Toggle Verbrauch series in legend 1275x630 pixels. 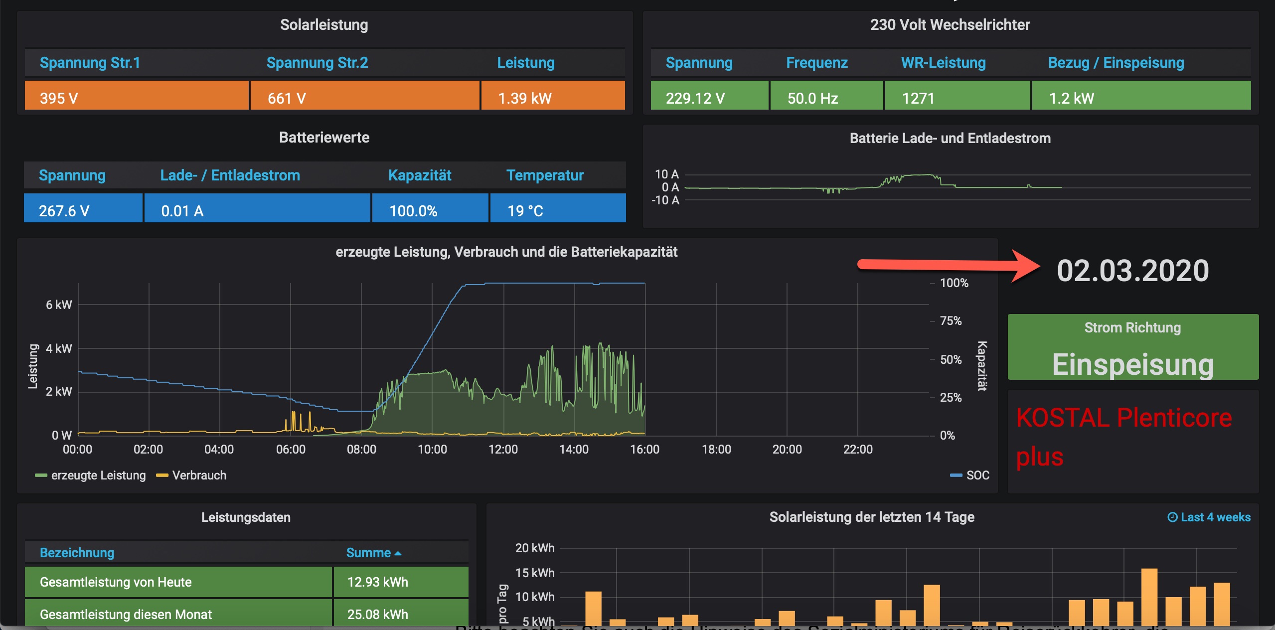[199, 475]
